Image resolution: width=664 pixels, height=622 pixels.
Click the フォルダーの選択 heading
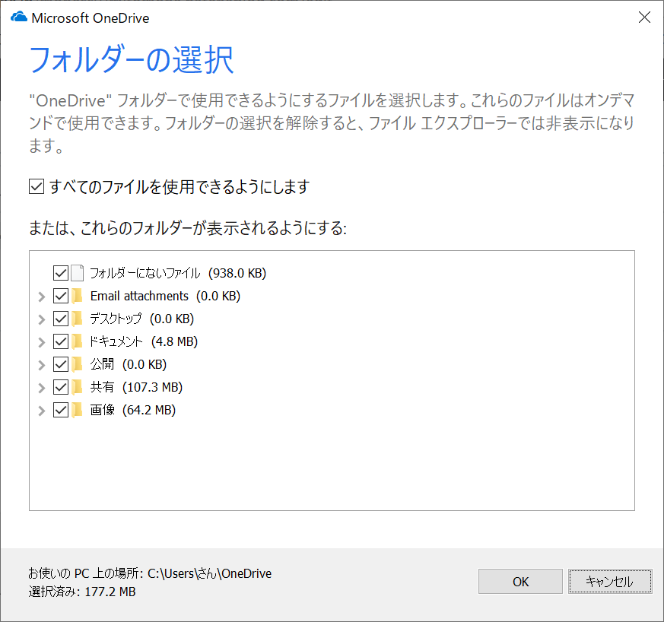[132, 60]
